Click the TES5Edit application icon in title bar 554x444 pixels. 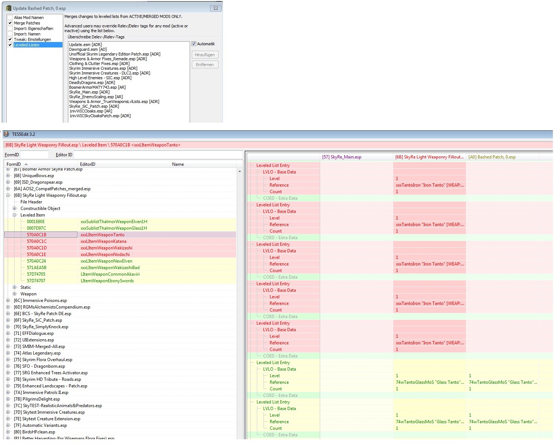[x=6, y=134]
